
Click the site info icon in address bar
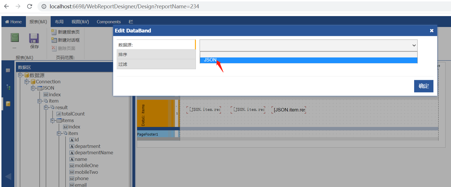click(44, 6)
